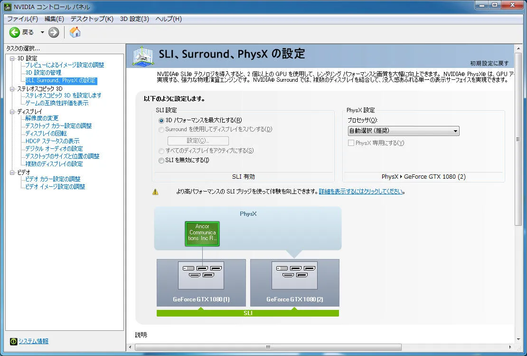Open ディスプレイの回転 tree item
The height and width of the screenshot is (356, 527).
click(46, 134)
